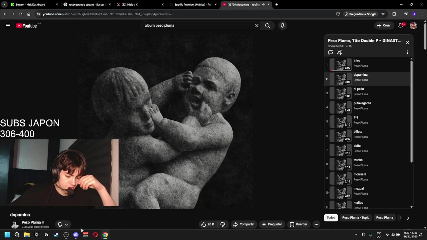Dislike the dopamina video
The height and width of the screenshot is (240, 427).
point(223,224)
